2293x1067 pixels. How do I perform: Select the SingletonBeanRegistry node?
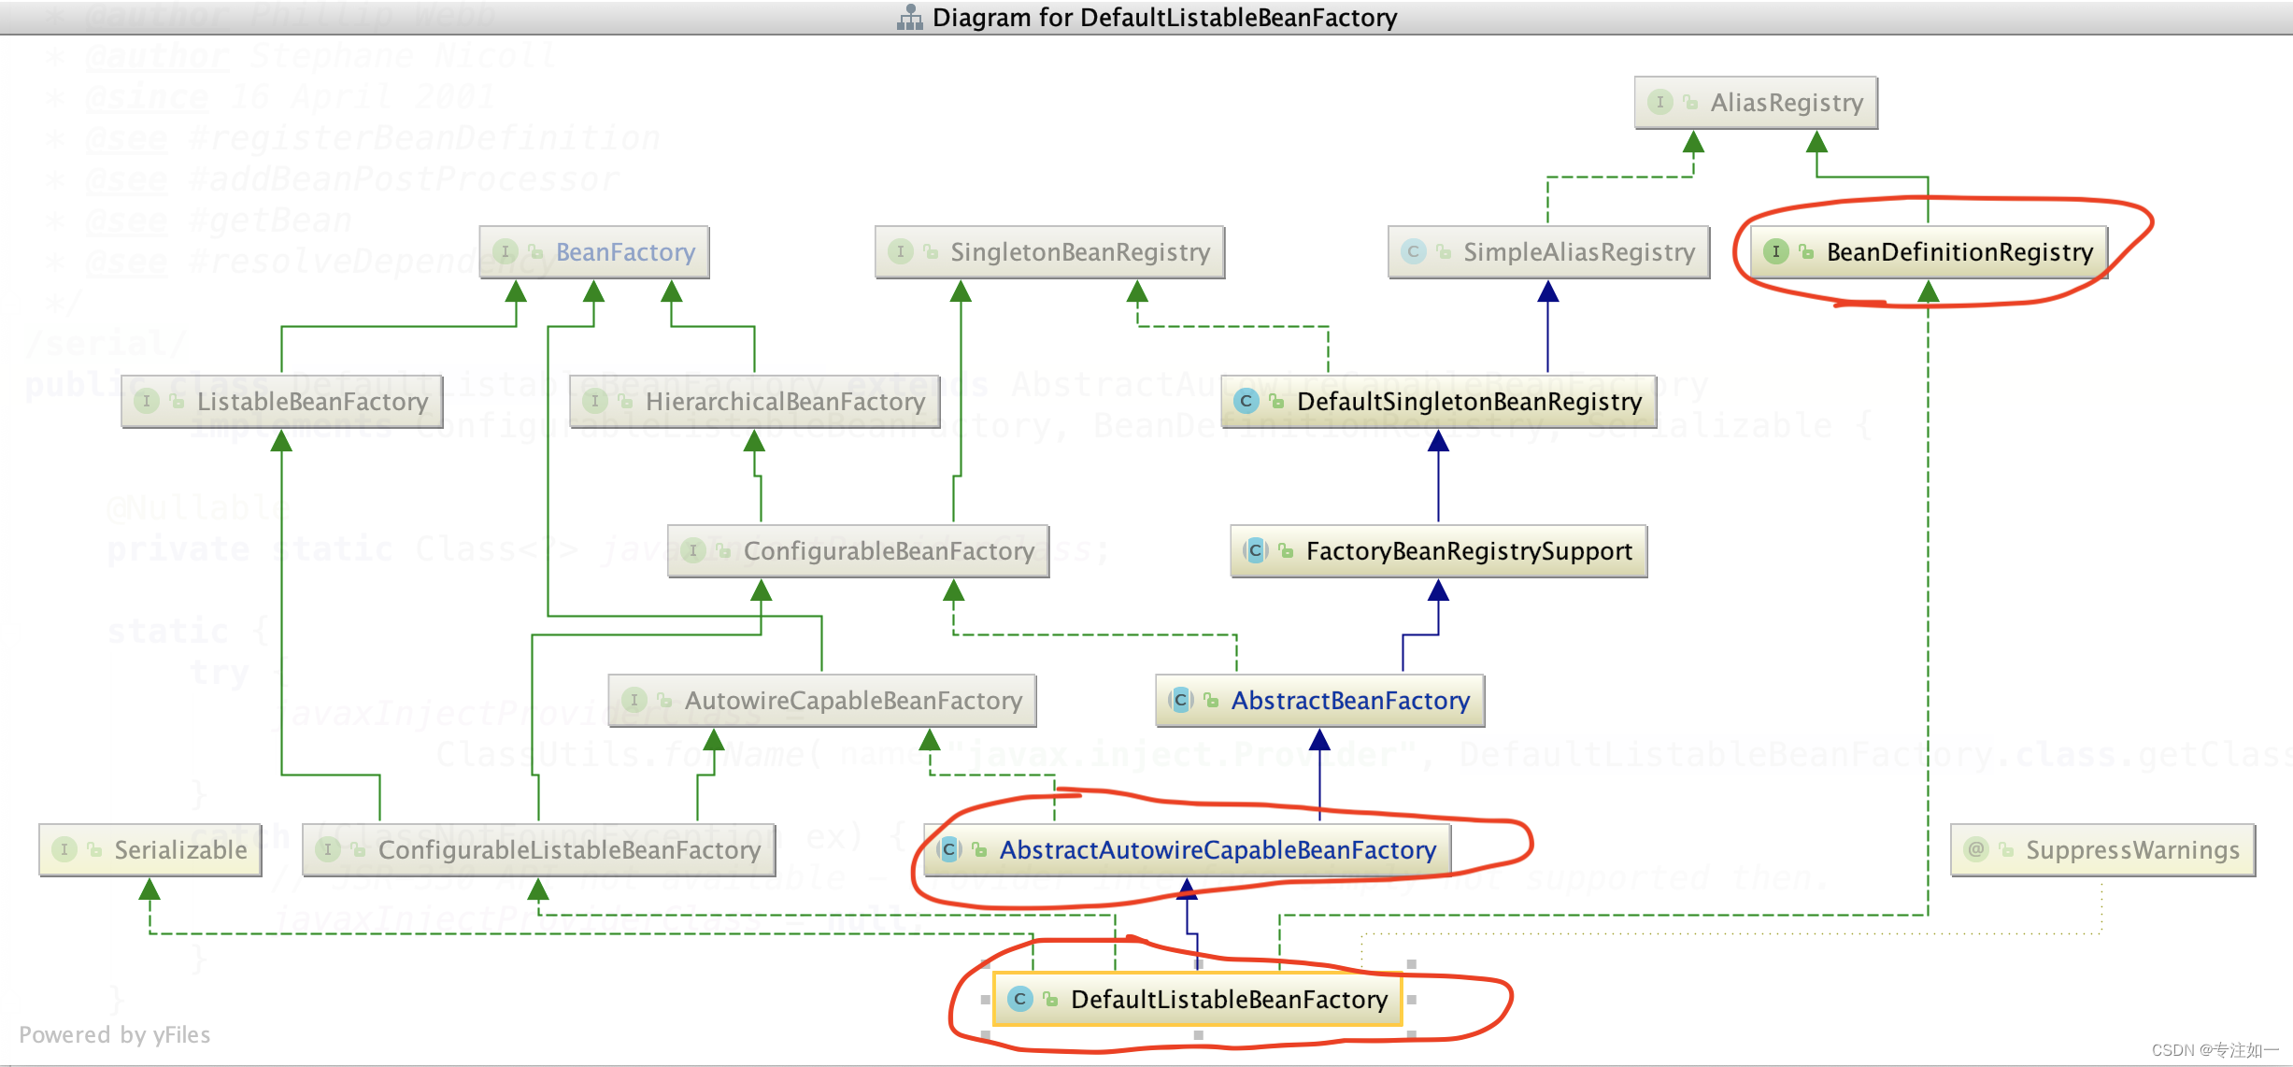1049,252
